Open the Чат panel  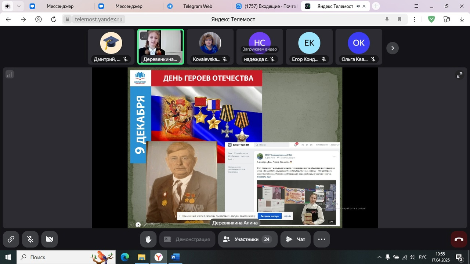coord(296,239)
